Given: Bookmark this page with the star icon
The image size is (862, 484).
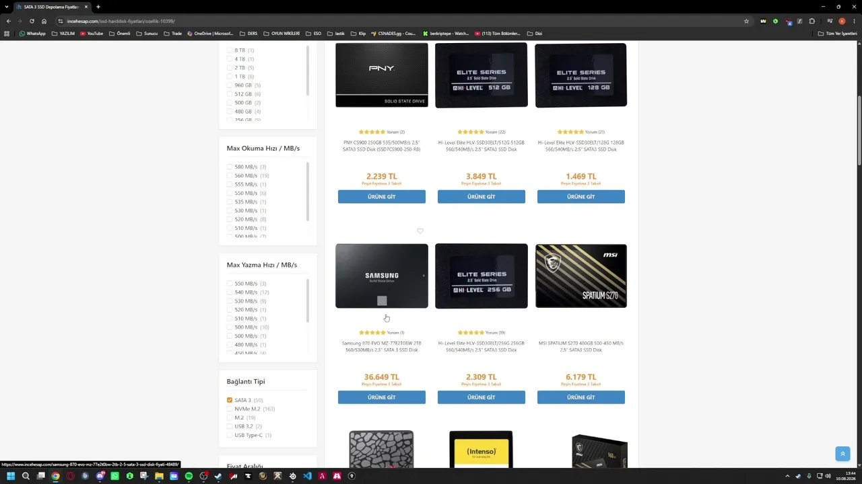Looking at the screenshot, I should (x=746, y=21).
